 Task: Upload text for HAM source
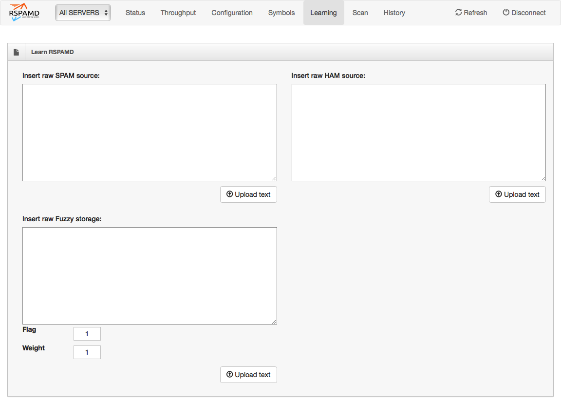[x=517, y=194]
